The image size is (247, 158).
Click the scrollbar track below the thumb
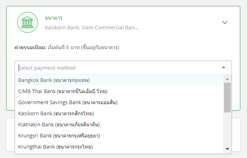coord(227,129)
